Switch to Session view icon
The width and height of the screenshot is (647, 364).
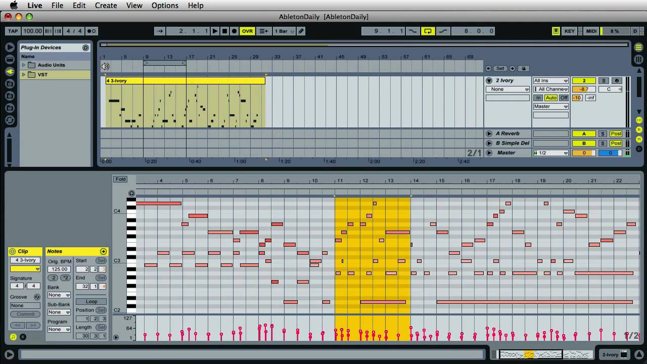tap(638, 59)
